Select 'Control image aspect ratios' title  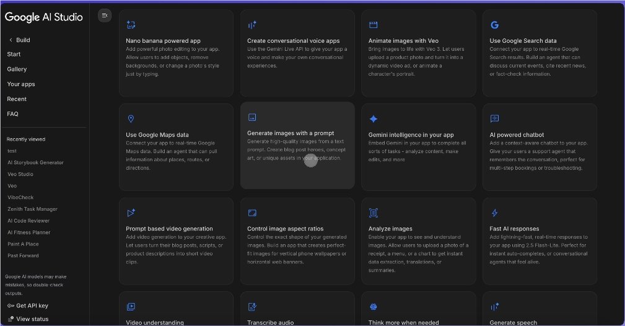tap(286, 229)
